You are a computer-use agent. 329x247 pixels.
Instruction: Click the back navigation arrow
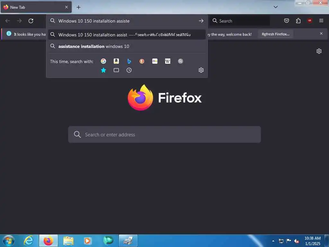click(8, 21)
